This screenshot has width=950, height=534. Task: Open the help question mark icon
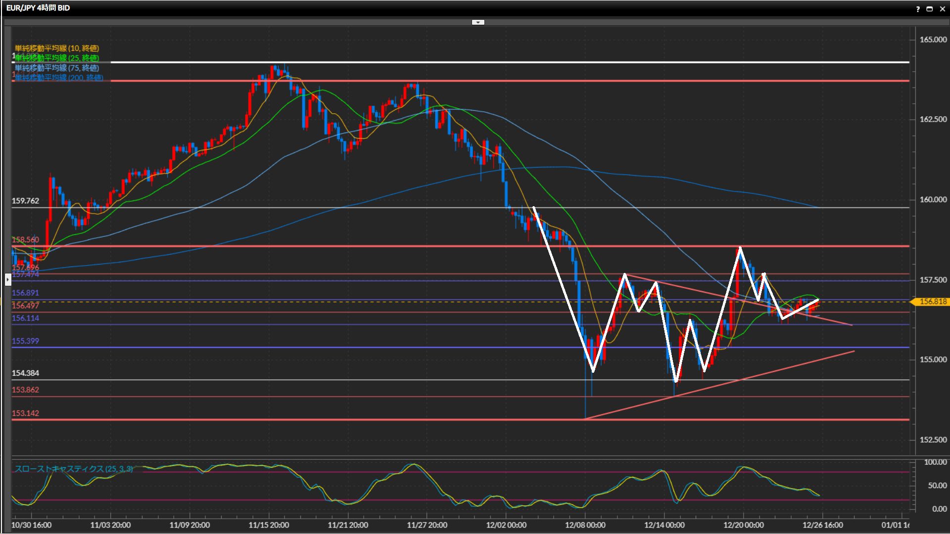918,9
